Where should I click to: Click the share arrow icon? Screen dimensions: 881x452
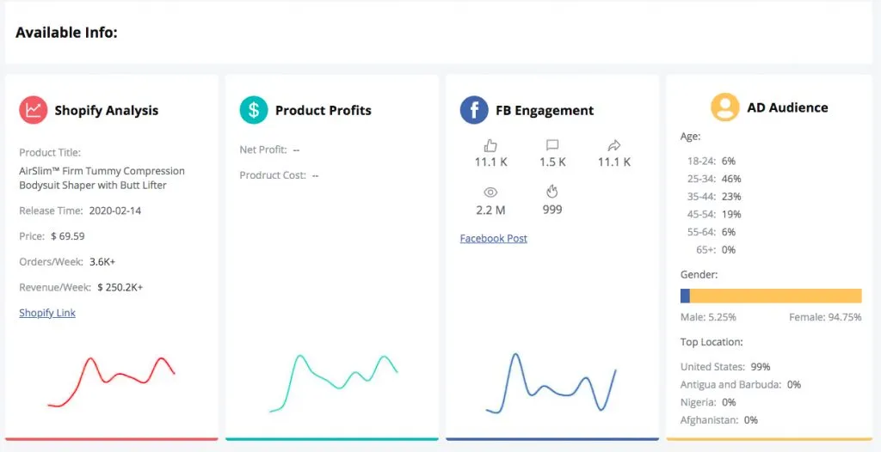tap(613, 145)
